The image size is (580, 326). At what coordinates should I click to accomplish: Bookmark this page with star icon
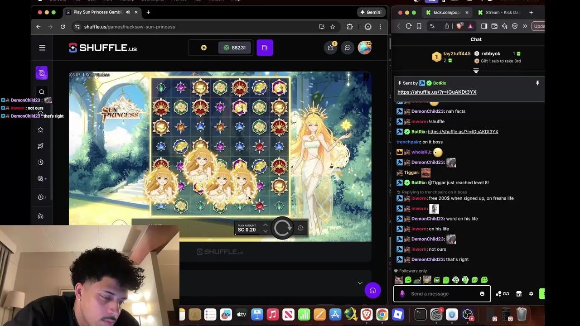[333, 27]
